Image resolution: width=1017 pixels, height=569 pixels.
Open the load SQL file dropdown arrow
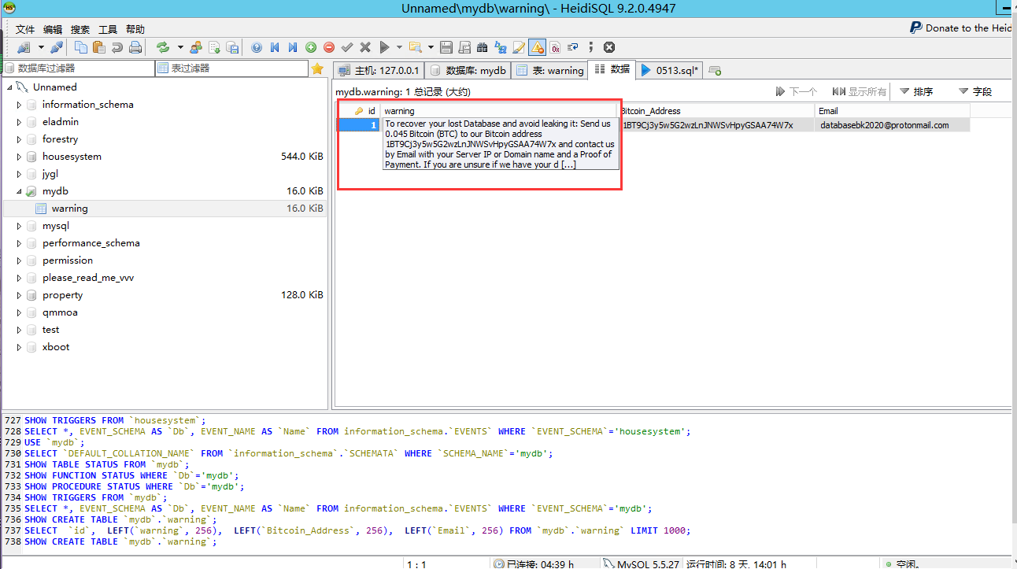(431, 47)
